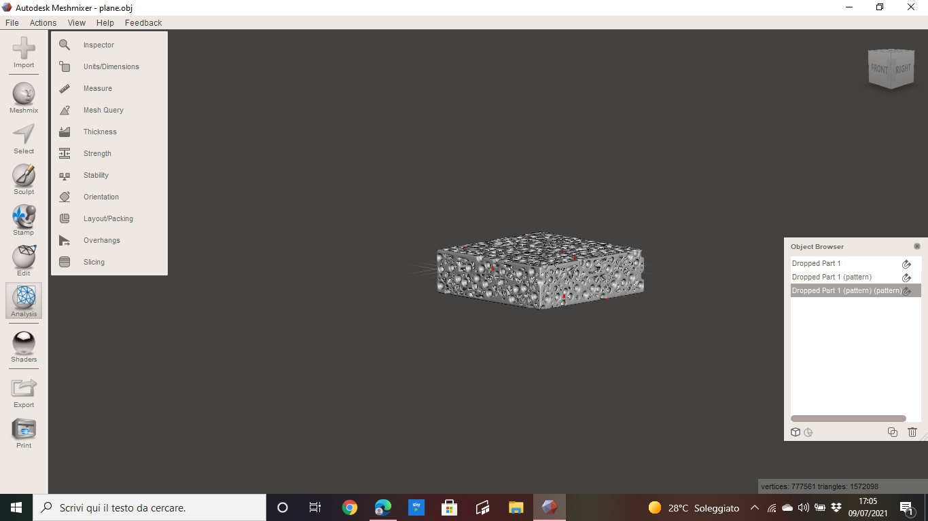
Task: Open the View menu
Action: (76, 22)
